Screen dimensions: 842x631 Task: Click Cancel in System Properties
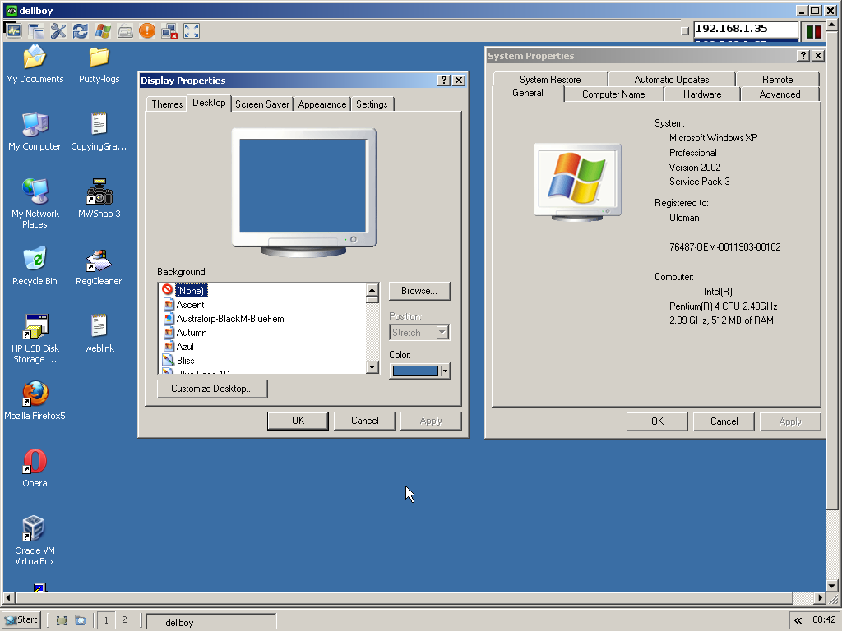(x=724, y=421)
